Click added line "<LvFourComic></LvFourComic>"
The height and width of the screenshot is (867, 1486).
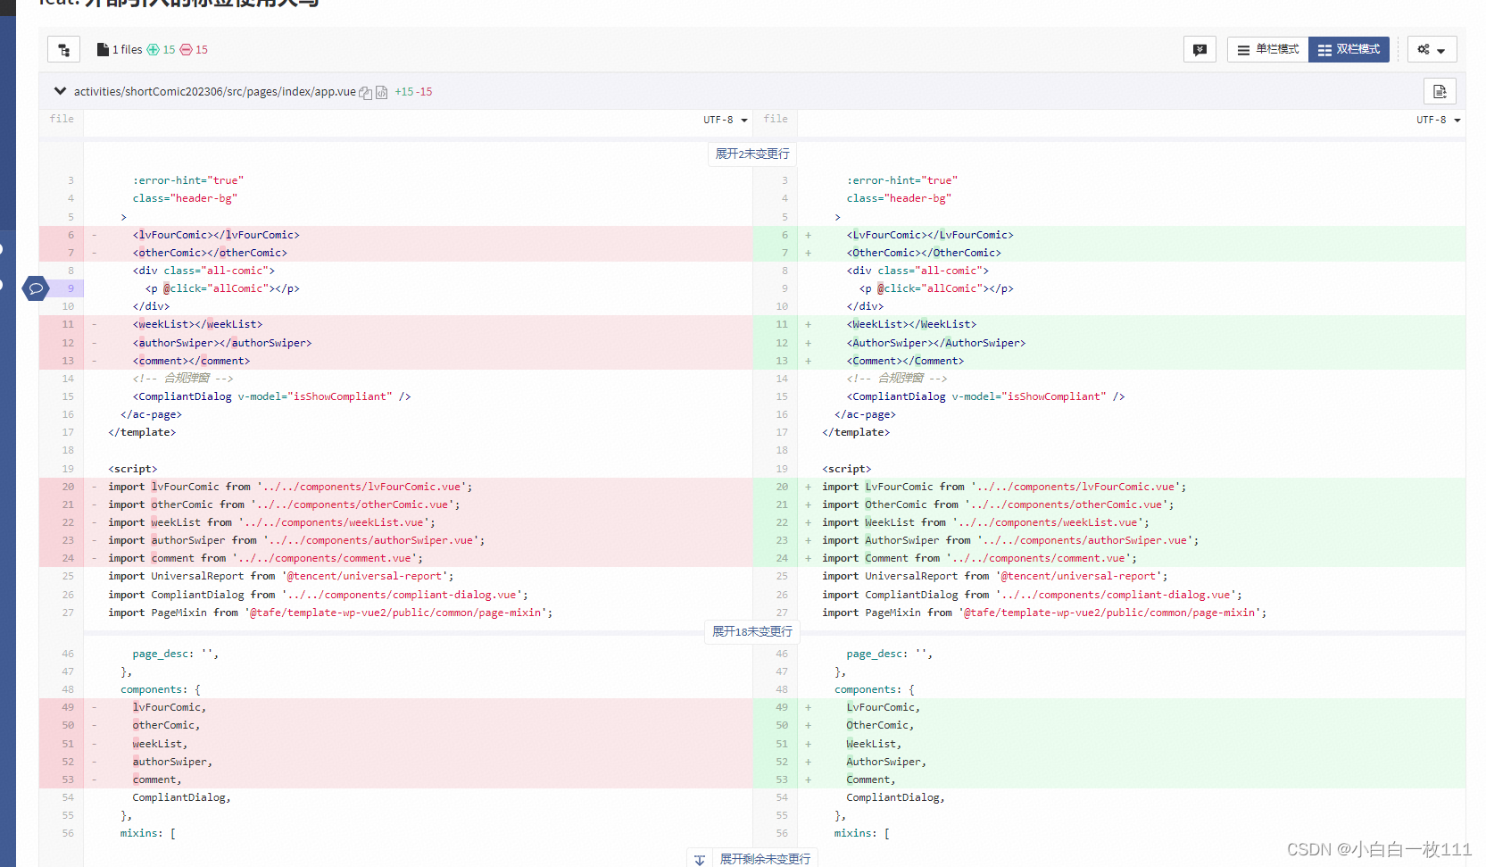click(x=930, y=235)
